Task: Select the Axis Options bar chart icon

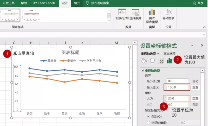Action: [170, 61]
